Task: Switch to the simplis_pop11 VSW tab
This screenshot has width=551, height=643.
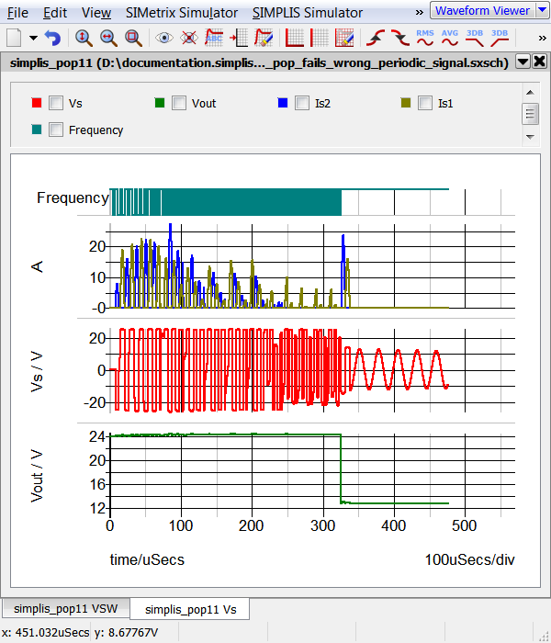Action: [66, 608]
